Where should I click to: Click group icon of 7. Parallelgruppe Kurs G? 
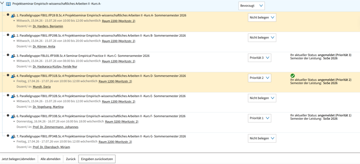[13, 137]
